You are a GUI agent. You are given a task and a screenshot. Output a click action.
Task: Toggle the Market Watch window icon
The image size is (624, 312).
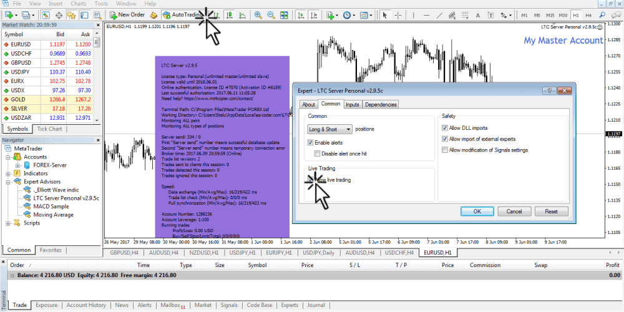pos(46,15)
